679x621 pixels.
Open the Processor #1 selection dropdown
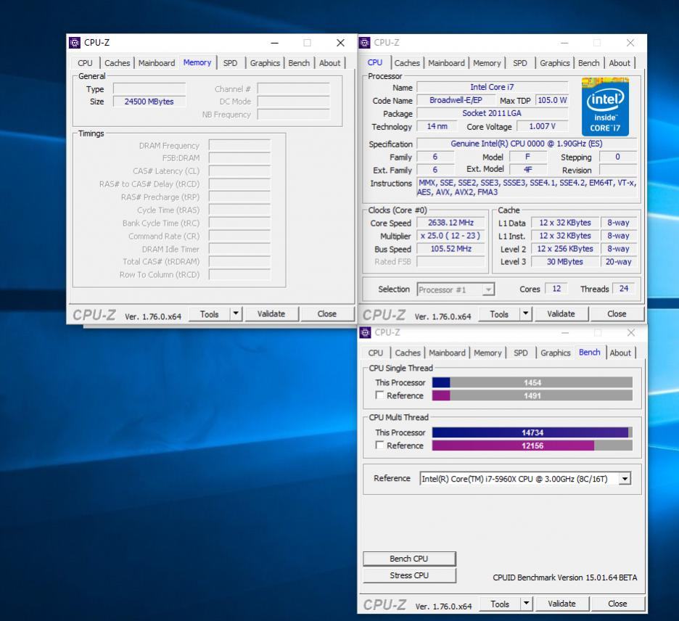click(x=456, y=289)
